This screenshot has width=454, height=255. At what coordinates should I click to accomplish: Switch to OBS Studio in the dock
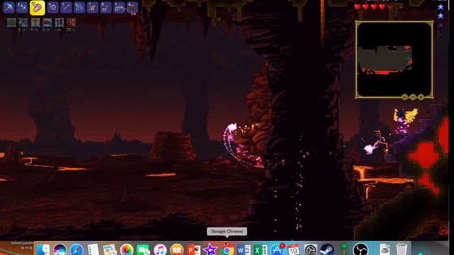pos(361,249)
